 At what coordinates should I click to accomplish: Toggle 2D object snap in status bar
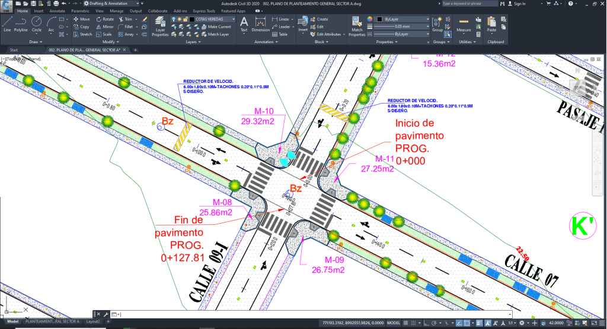467,323
